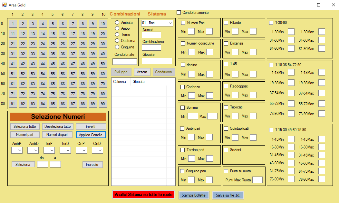This screenshot has width=339, height=203.
Task: Click the red Analisi Sistema su tutte le ruote button
Action: pyautogui.click(x=144, y=195)
